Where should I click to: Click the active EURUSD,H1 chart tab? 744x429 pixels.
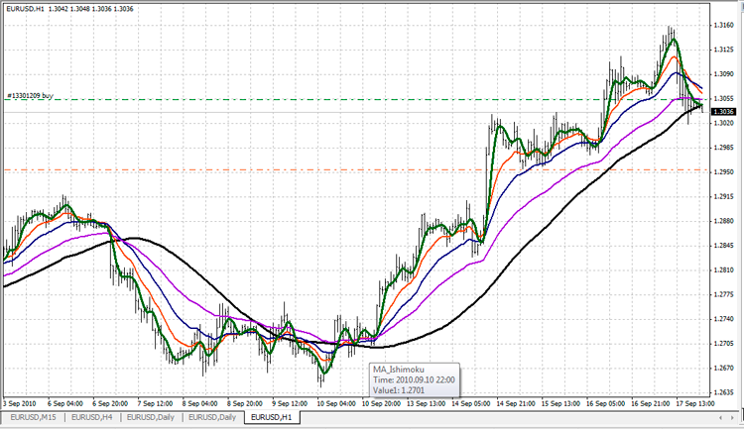click(x=272, y=418)
